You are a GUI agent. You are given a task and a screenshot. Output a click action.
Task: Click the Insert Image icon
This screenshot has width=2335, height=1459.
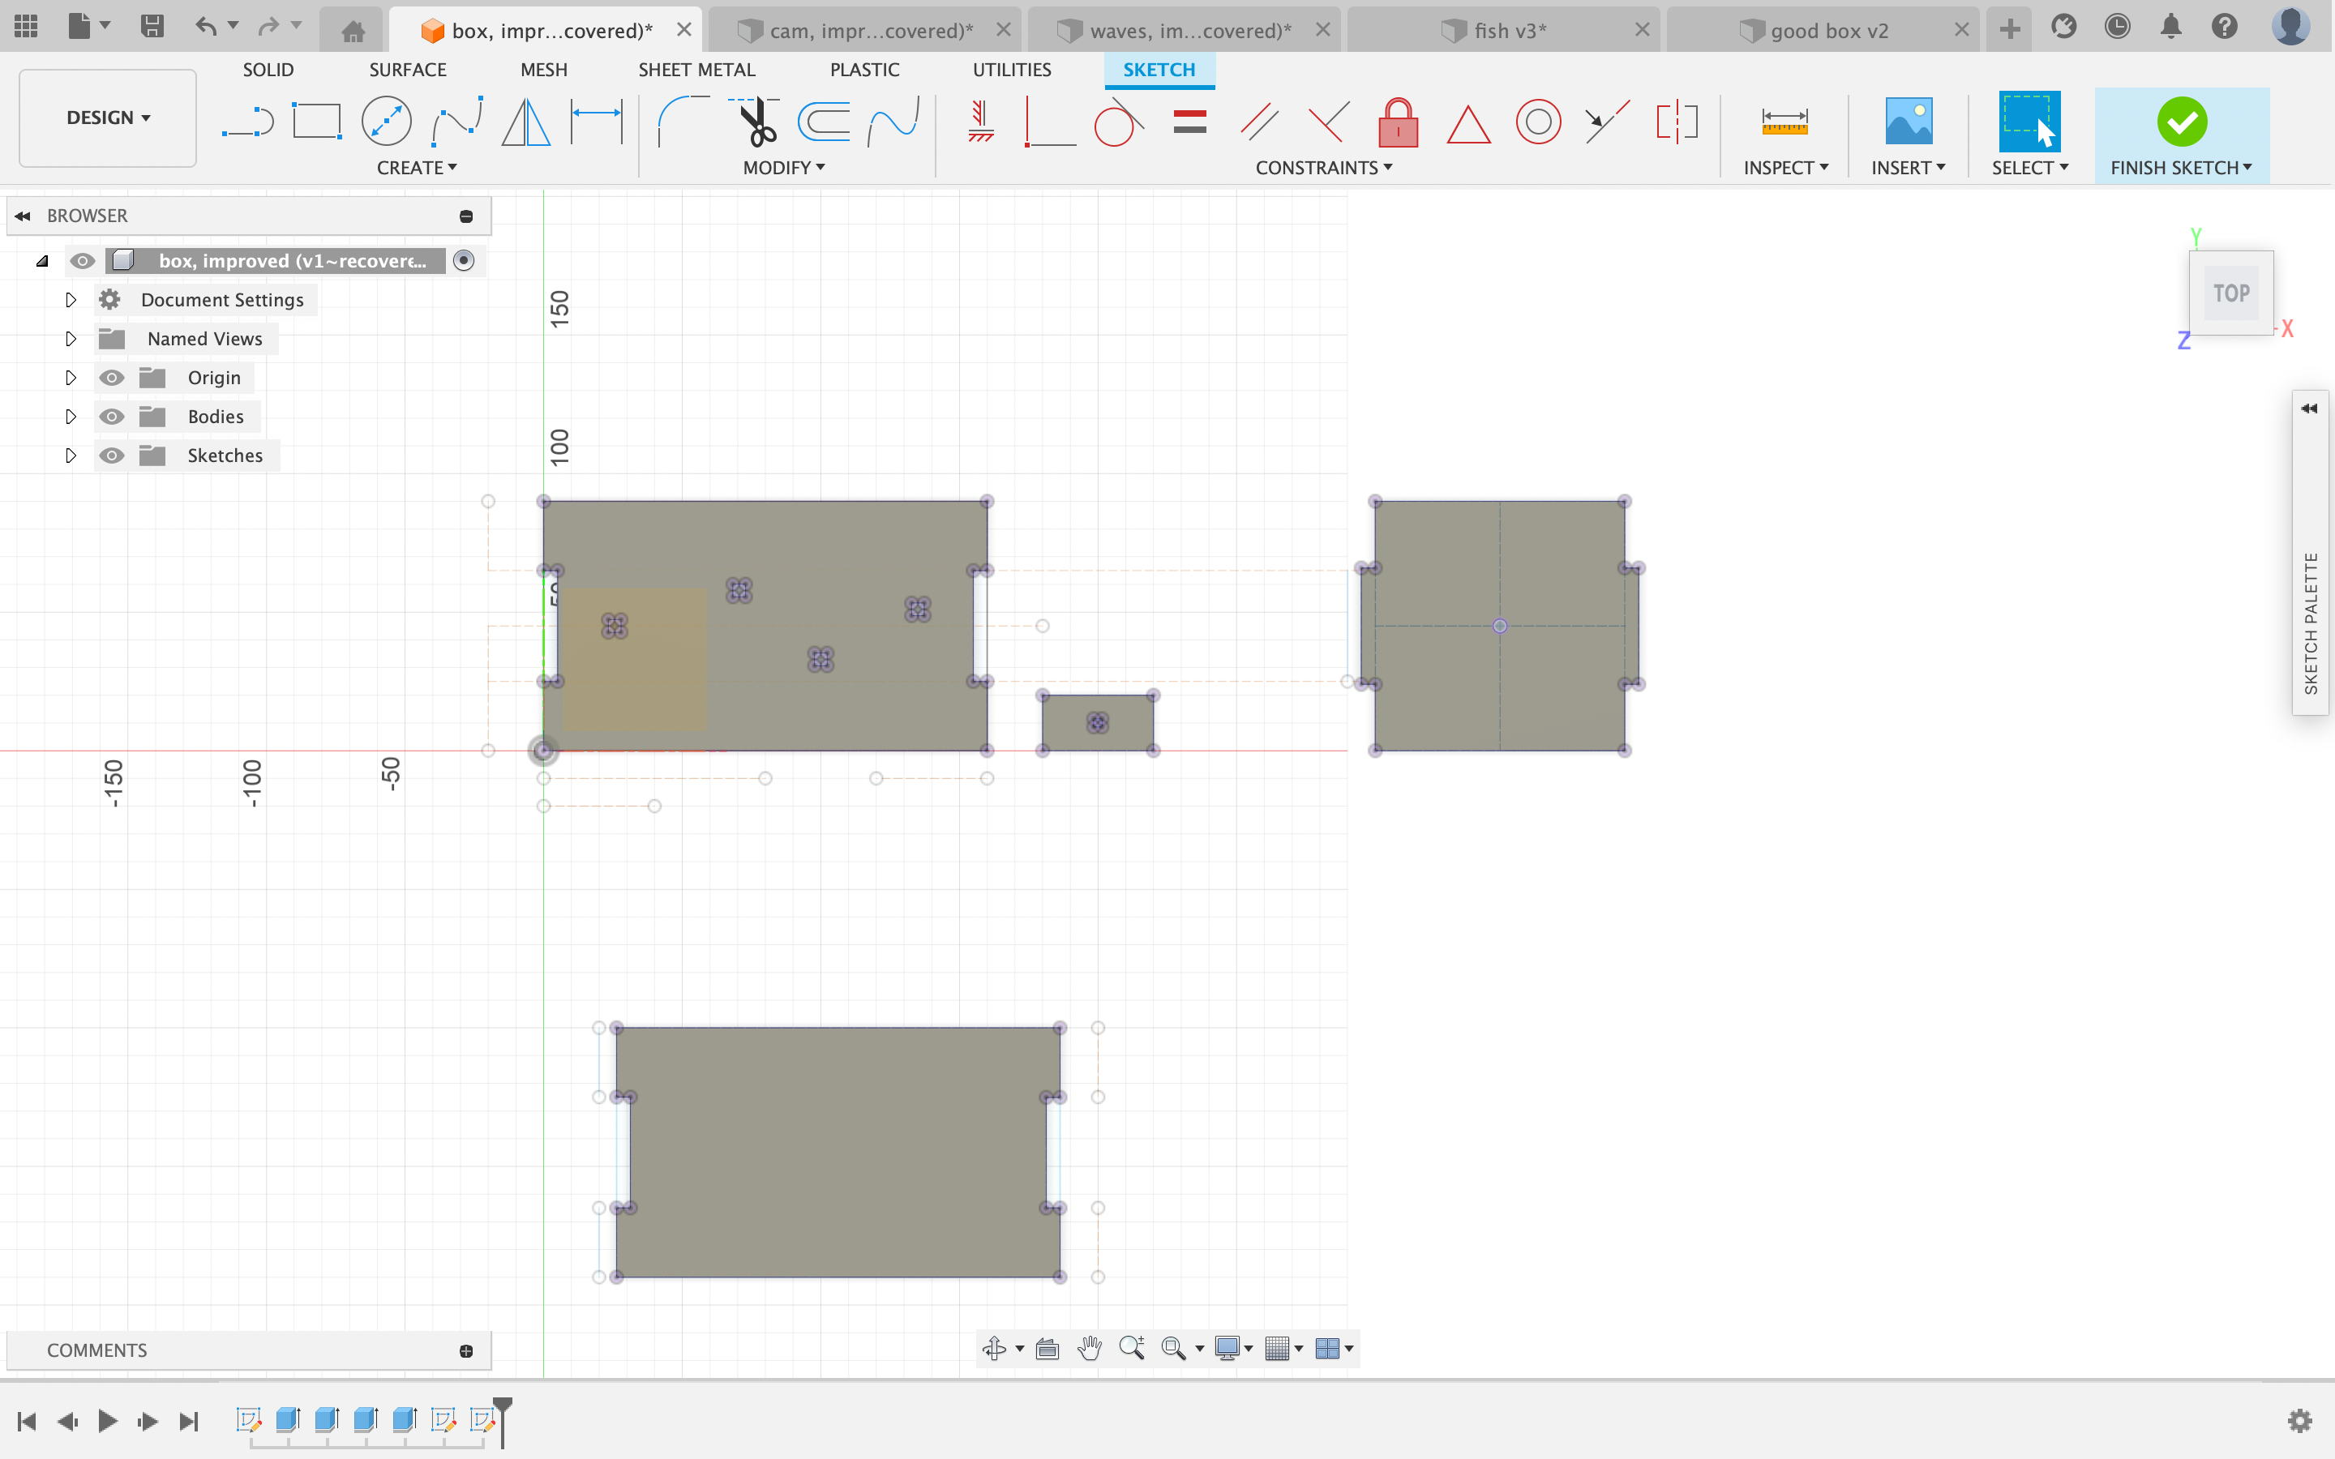click(1908, 122)
